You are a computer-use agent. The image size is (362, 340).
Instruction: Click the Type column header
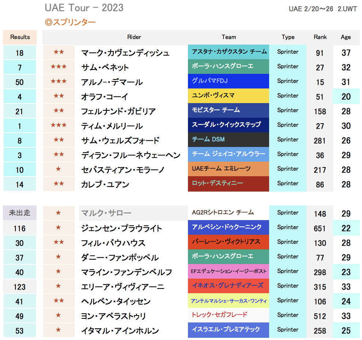click(288, 37)
